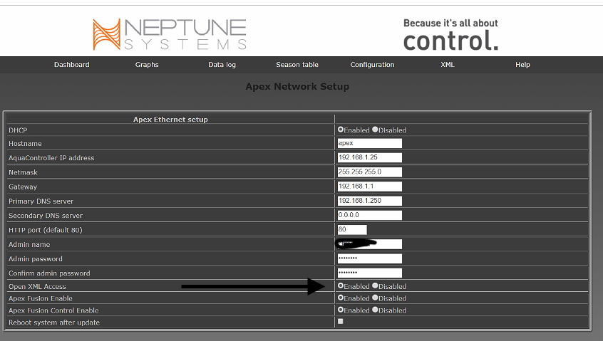
Task: Open the Season table page
Action: [297, 65]
